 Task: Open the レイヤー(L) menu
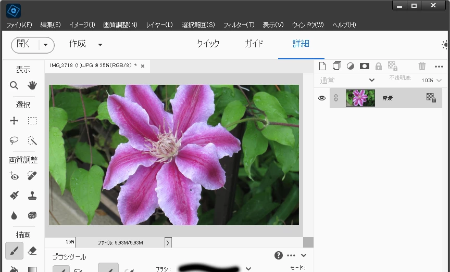(x=159, y=25)
